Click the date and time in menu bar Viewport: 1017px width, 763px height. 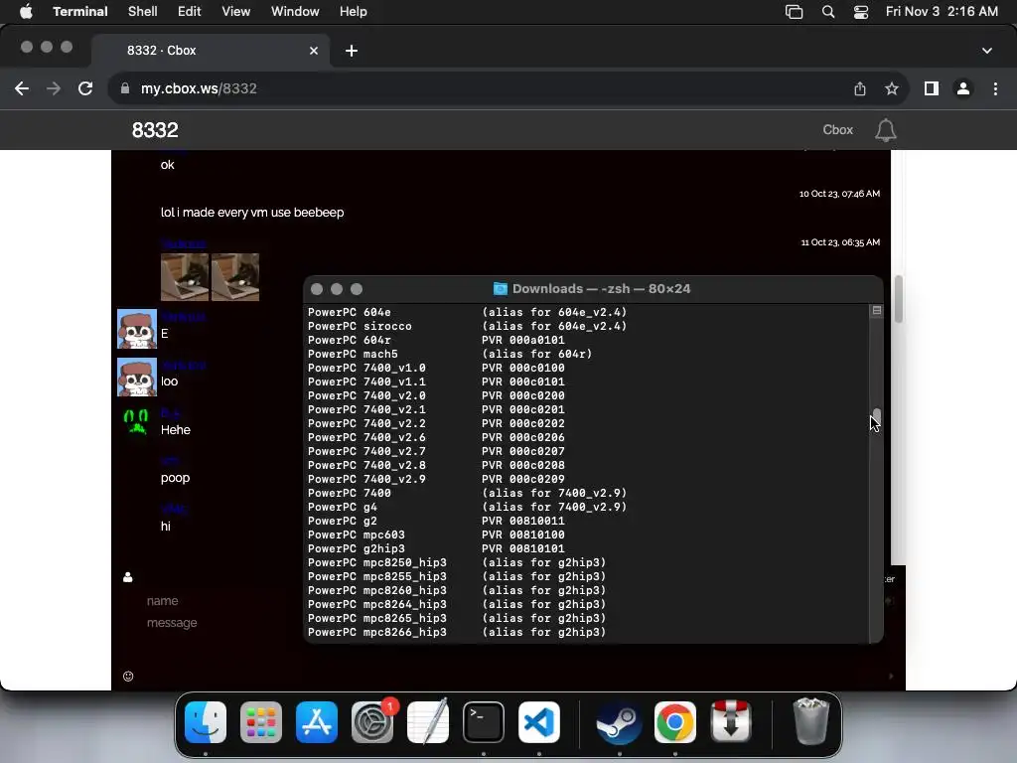pyautogui.click(x=942, y=12)
